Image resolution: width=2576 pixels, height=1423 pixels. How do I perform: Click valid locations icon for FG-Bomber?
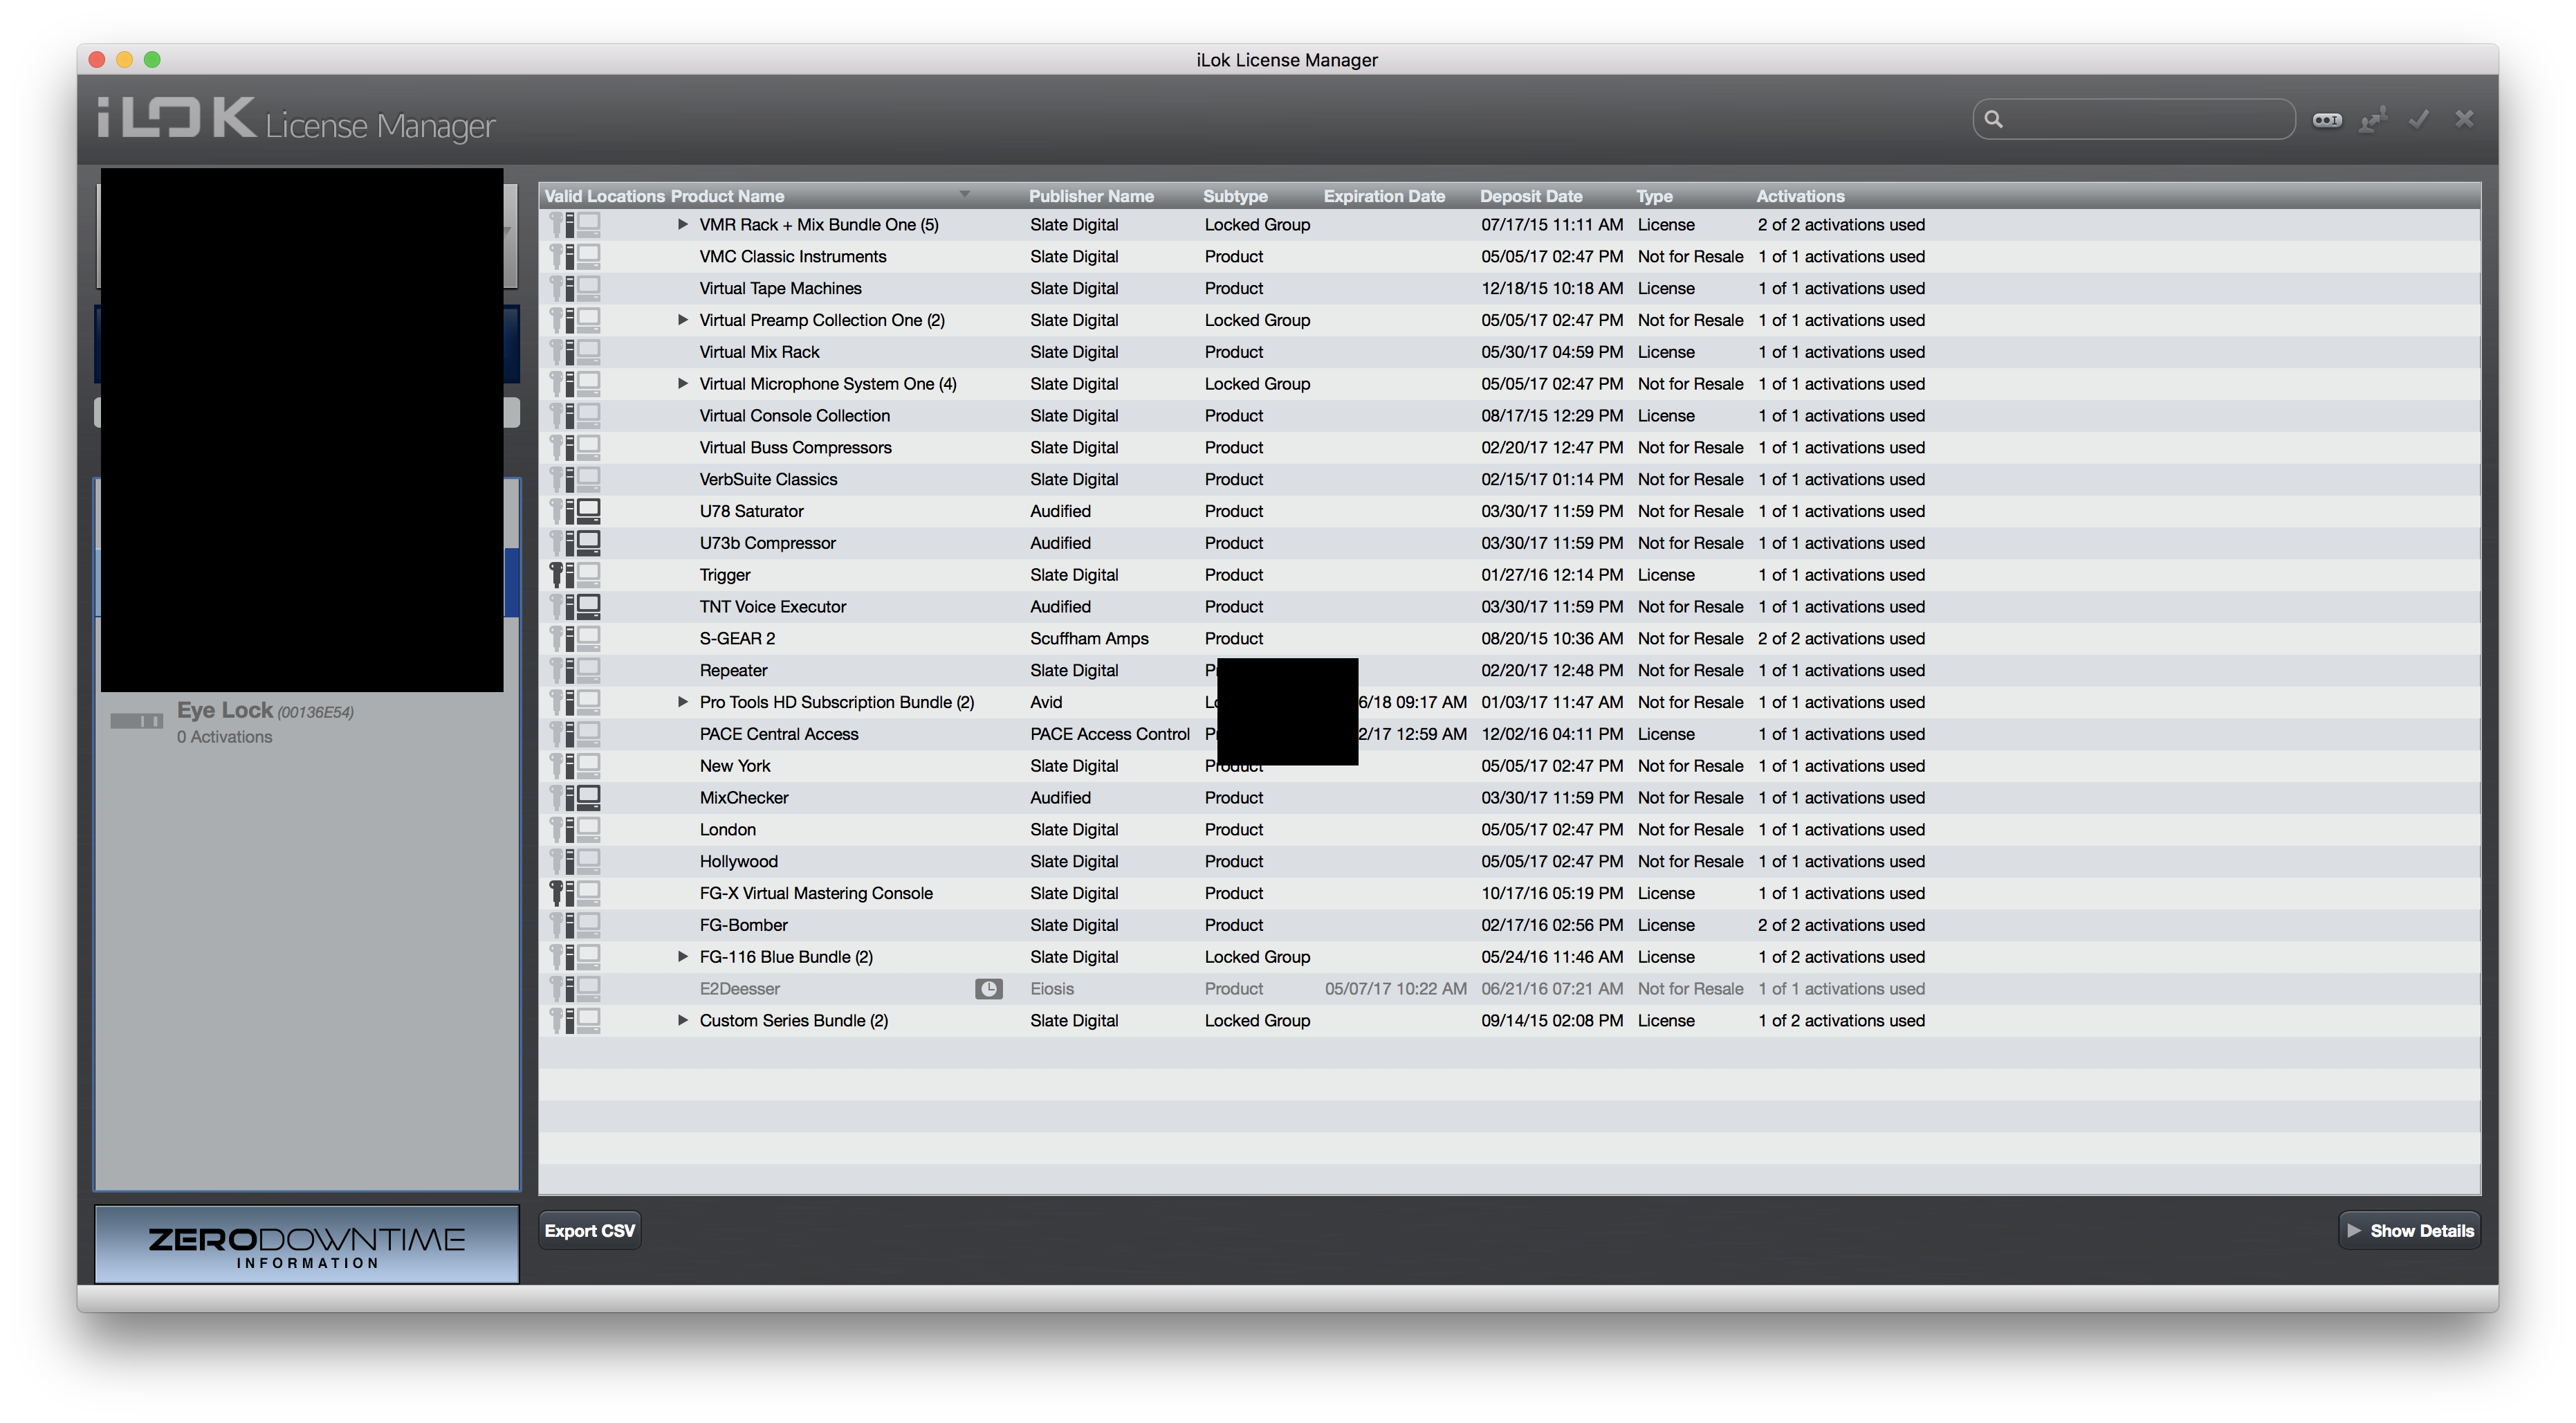(575, 925)
